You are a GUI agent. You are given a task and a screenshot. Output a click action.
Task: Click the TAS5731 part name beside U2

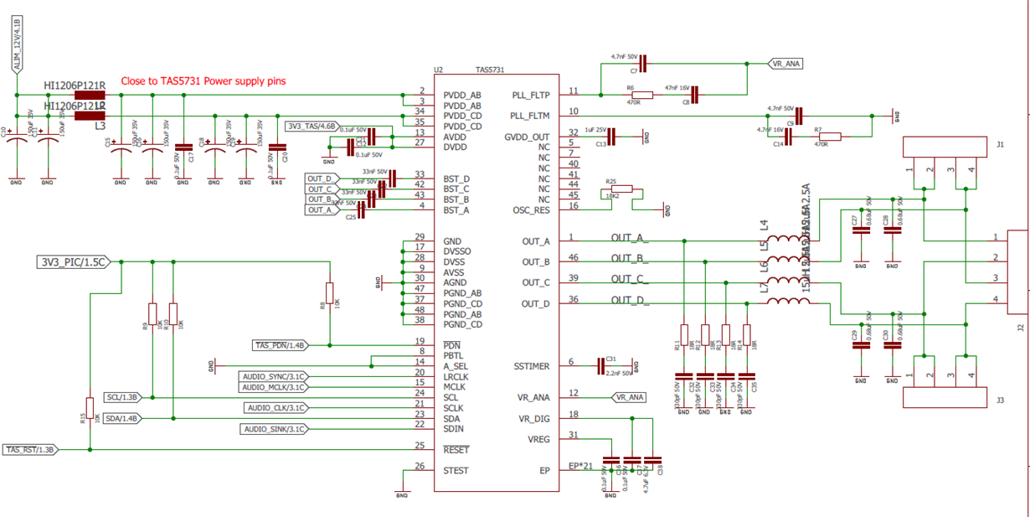tap(489, 70)
